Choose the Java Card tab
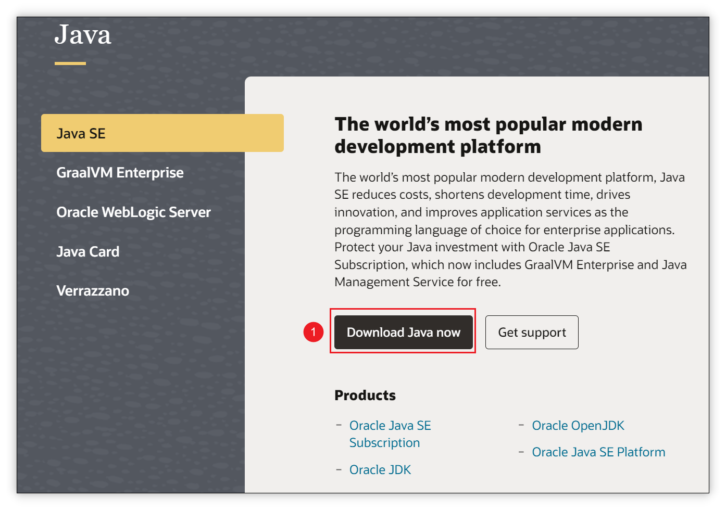Image resolution: width=726 pixels, height=510 pixels. (x=87, y=252)
